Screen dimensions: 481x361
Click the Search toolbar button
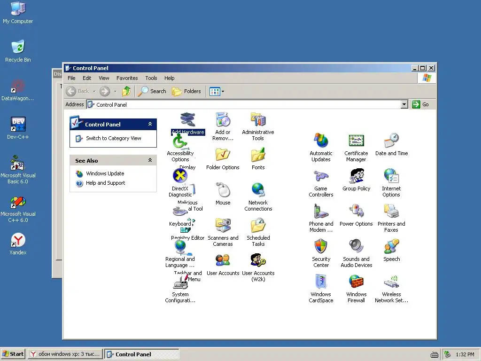coord(152,91)
